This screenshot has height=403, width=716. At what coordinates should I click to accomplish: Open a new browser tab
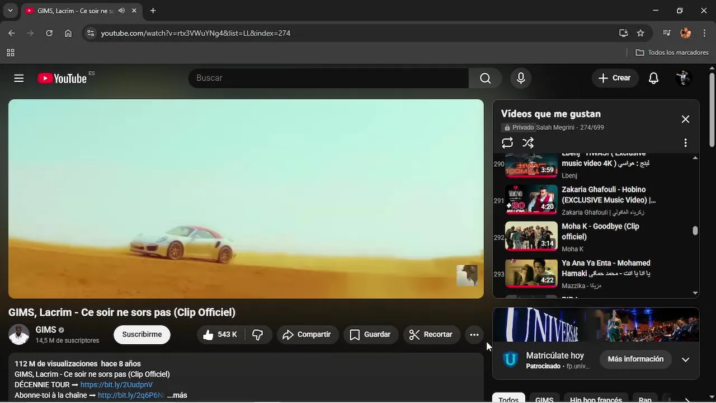pyautogui.click(x=153, y=11)
